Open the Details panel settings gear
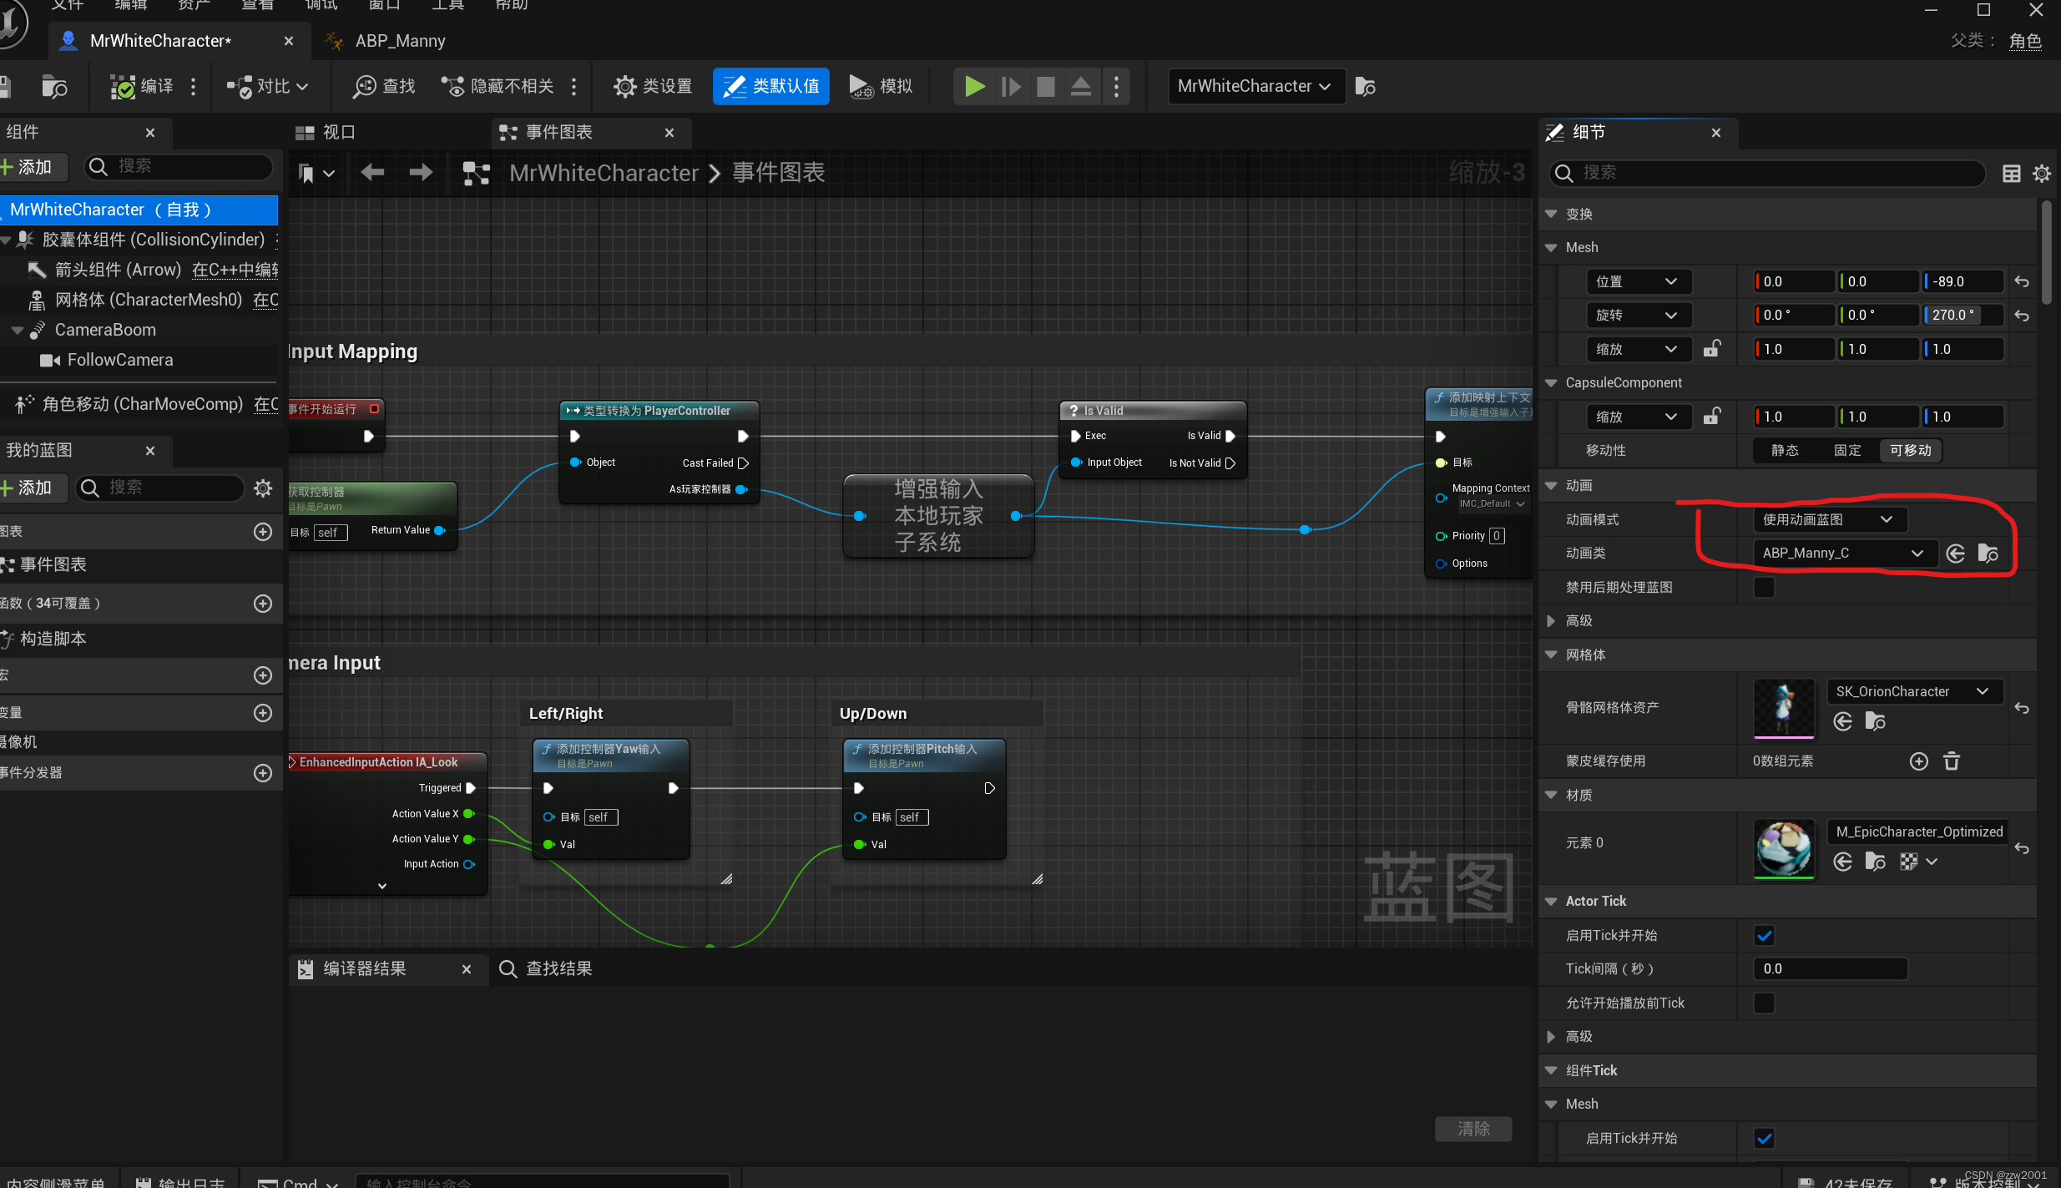 tap(2042, 173)
